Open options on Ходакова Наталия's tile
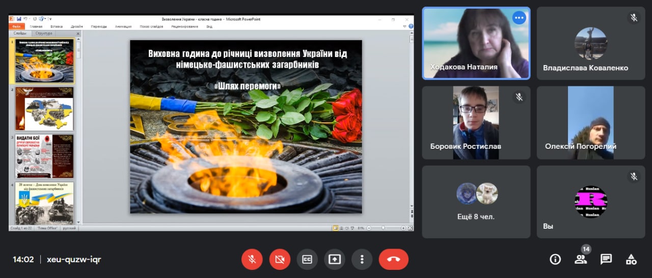 coord(519,18)
